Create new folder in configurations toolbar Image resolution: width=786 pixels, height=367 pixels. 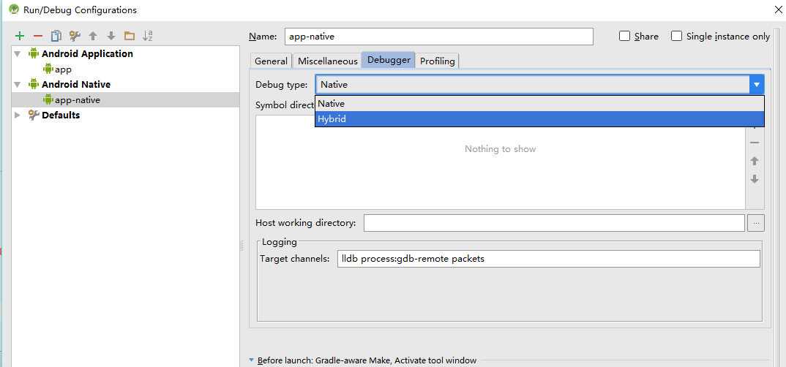[x=130, y=36]
